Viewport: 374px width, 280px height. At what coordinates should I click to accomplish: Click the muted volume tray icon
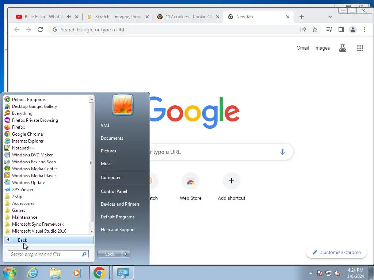pos(337,273)
